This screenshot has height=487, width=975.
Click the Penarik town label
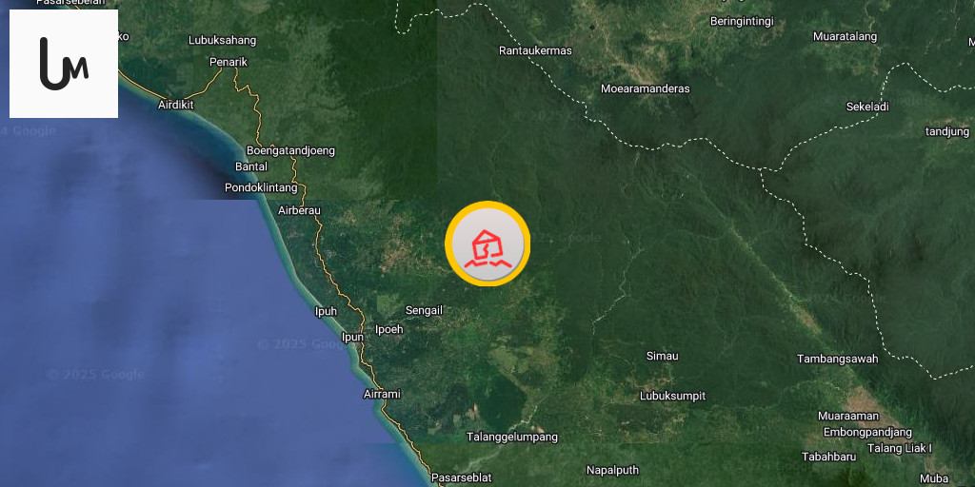(229, 62)
